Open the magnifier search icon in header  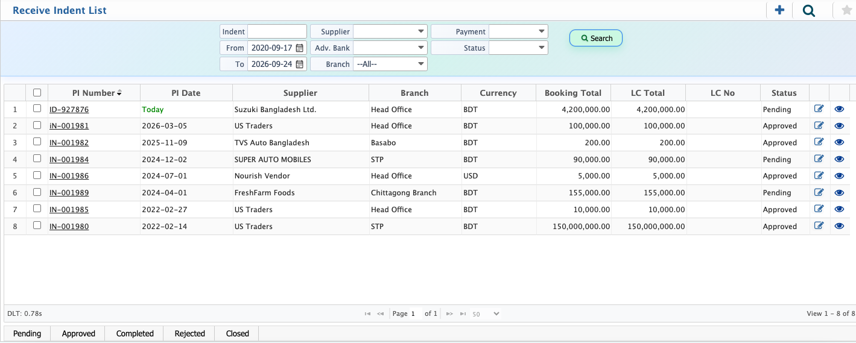(x=809, y=10)
